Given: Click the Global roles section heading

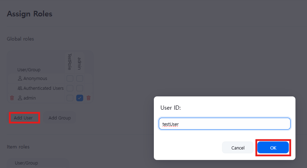Looking at the screenshot, I should pyautogui.click(x=20, y=39).
